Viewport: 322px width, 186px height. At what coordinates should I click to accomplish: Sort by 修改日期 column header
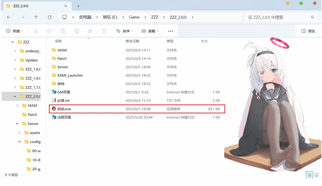click(132, 41)
